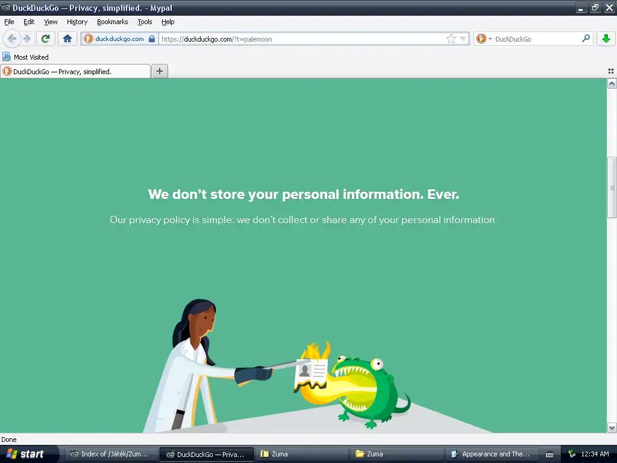The height and width of the screenshot is (463, 617).
Task: Click the page scrollbar down arrow
Action: (x=612, y=427)
